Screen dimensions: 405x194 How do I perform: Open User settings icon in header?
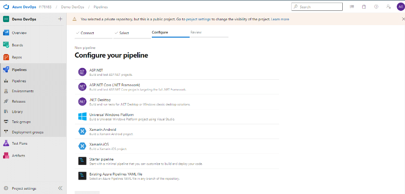[388, 7]
